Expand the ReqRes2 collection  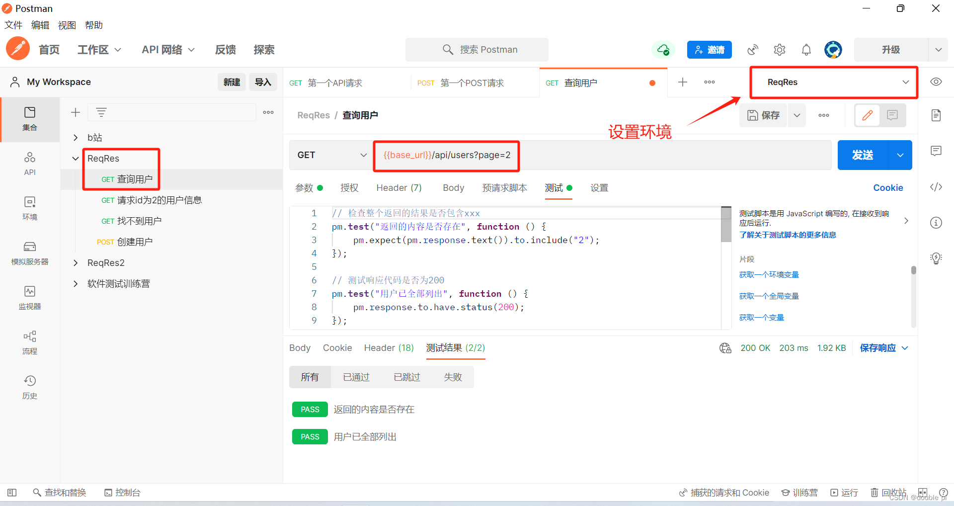tap(76, 263)
